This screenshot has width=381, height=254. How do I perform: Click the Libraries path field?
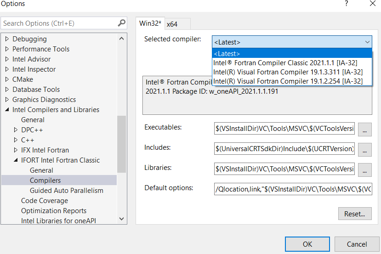pyautogui.click(x=284, y=169)
